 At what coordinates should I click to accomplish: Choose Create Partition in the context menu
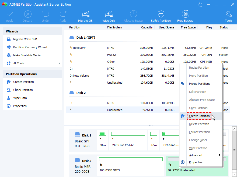[x=199, y=116]
